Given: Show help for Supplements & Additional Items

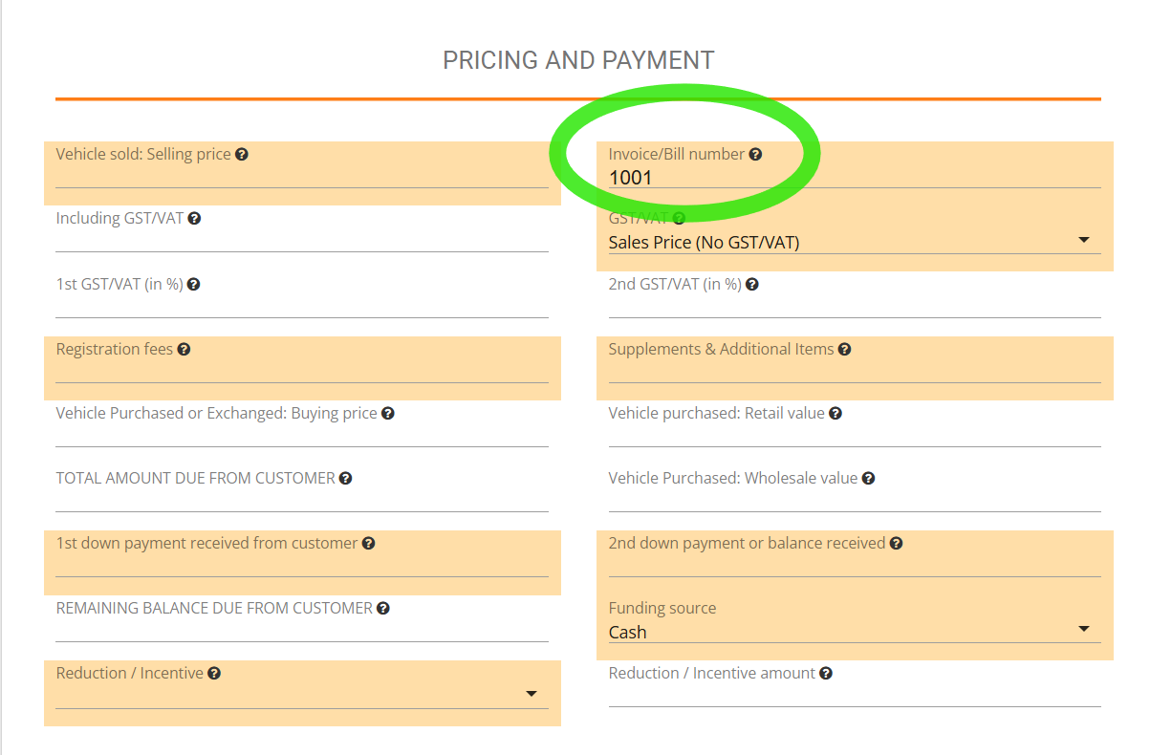Looking at the screenshot, I should pyautogui.click(x=845, y=349).
